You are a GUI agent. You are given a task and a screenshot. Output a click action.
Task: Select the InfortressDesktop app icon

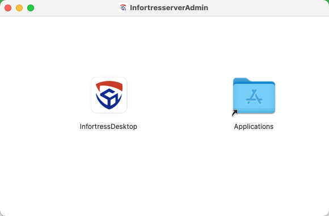point(109,95)
